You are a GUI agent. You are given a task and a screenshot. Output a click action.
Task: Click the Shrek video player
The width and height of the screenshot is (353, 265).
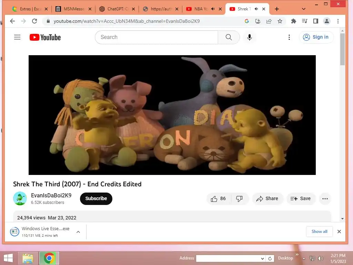(x=172, y=115)
